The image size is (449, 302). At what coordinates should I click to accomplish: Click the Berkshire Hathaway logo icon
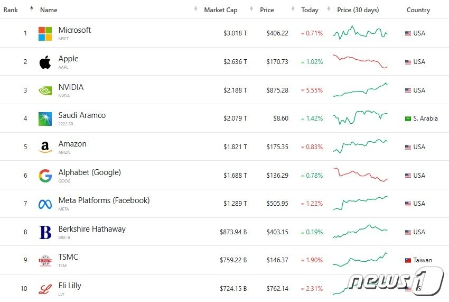click(x=45, y=232)
